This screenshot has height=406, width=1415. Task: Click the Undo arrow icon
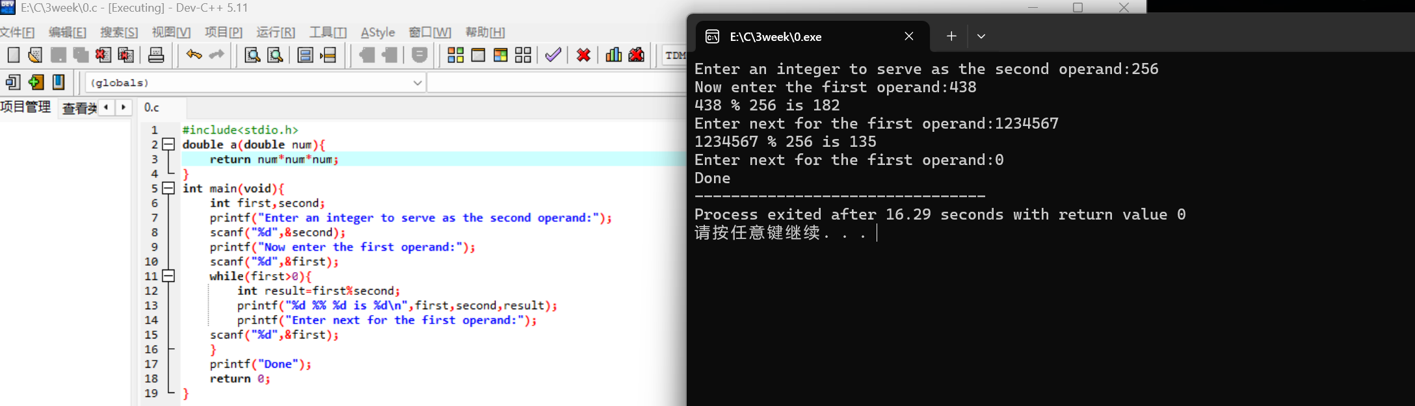coord(194,55)
